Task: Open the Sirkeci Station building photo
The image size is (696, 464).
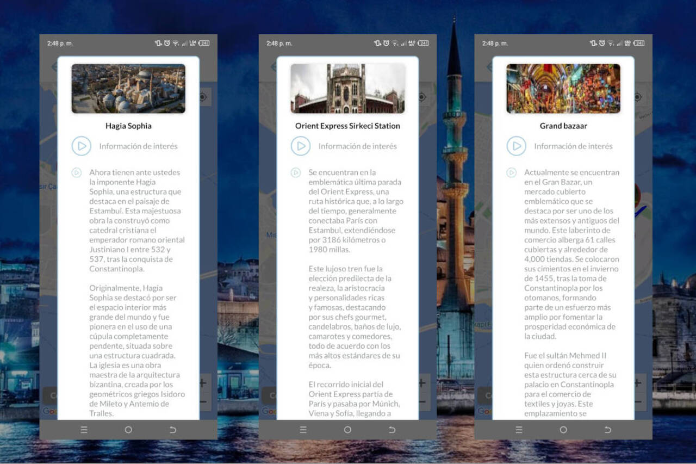Action: (347, 89)
